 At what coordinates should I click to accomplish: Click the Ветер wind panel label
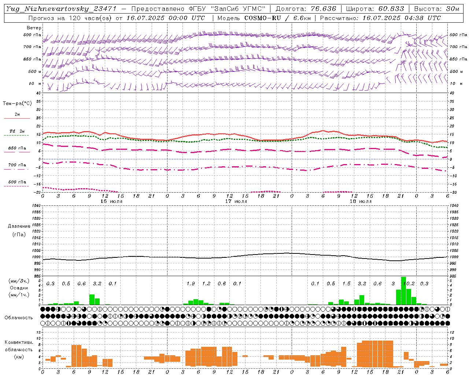click(34, 28)
